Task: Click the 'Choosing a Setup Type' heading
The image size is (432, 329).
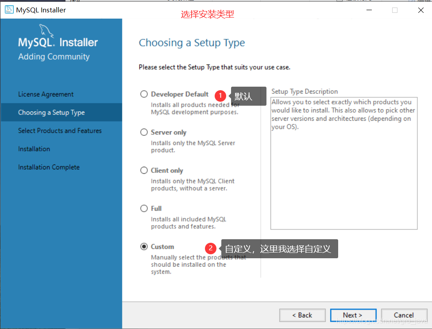Action: point(192,43)
